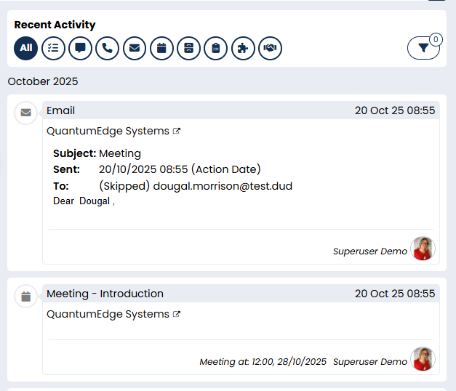
Task: Filter activity by clipboard icon
Action: point(216,49)
